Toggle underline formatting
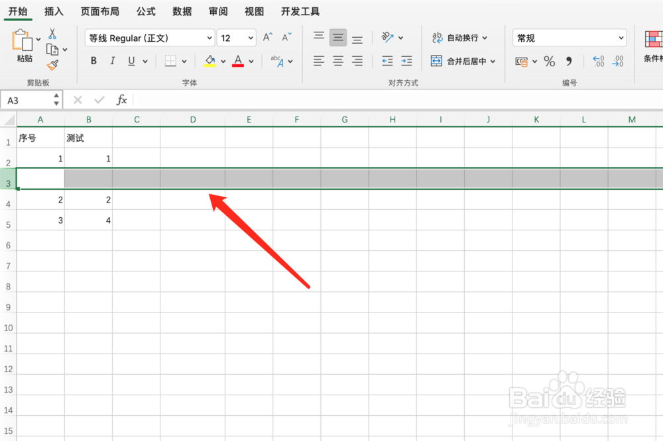Viewport: 663px width, 441px height. click(131, 61)
